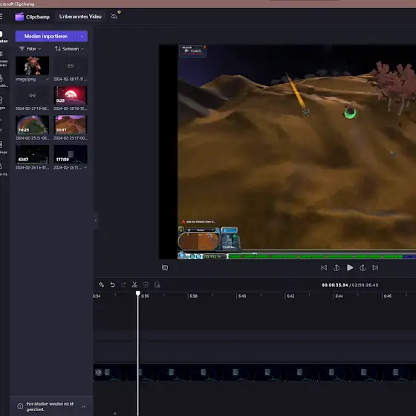Image resolution: width=416 pixels, height=416 pixels.
Task: Select the video clip on the timeline track
Action: pos(255,373)
